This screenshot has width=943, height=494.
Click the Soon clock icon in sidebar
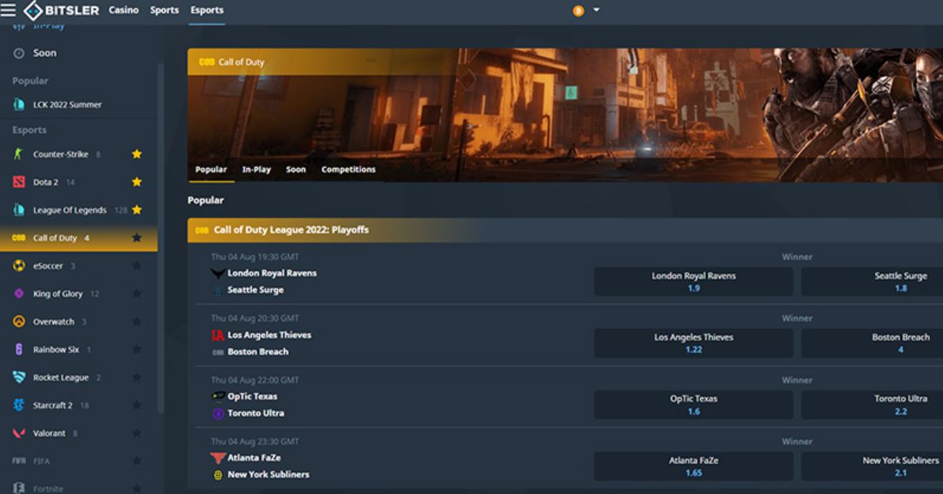pos(19,53)
